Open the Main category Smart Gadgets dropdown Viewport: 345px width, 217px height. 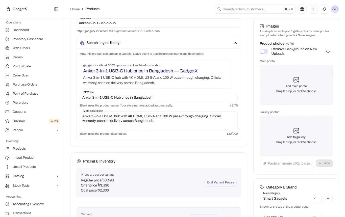pos(290,198)
